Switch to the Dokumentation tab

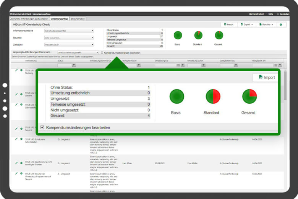click(78, 19)
